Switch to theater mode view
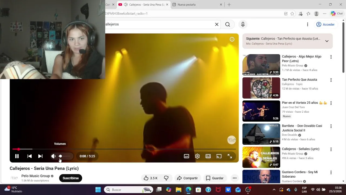Screen dimensions: 346x195 coord(208,156)
